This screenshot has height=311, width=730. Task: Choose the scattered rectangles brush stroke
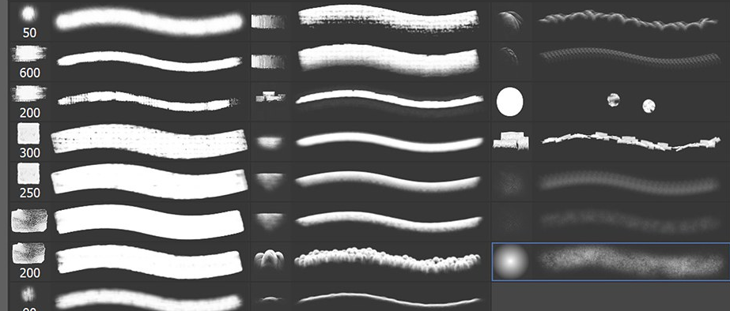click(x=630, y=142)
